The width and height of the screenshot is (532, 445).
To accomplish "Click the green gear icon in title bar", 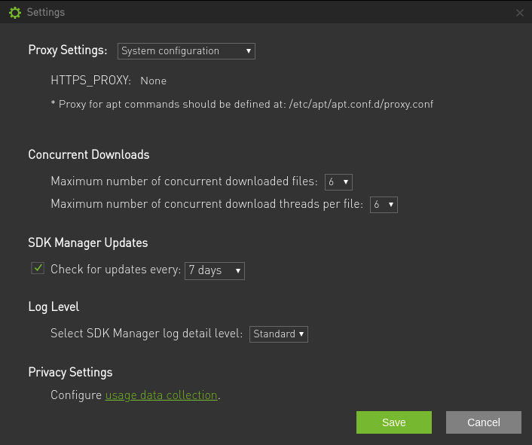I will (14, 12).
